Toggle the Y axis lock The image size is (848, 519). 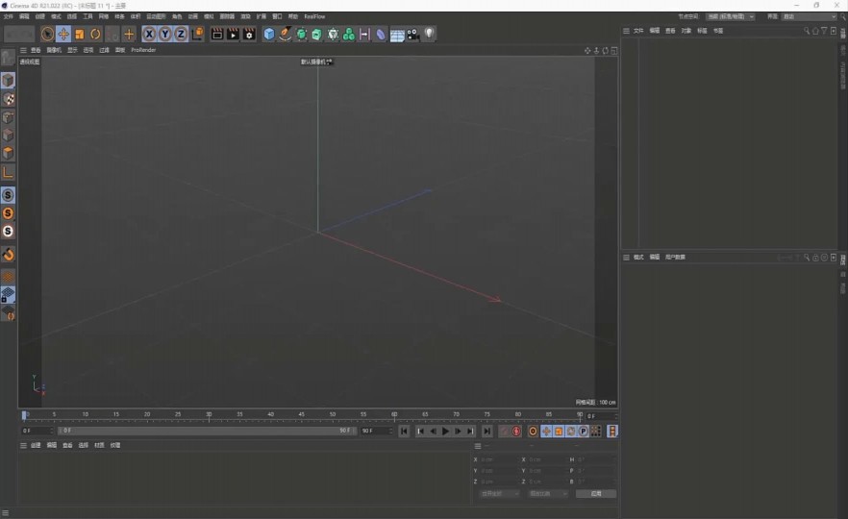(x=165, y=35)
